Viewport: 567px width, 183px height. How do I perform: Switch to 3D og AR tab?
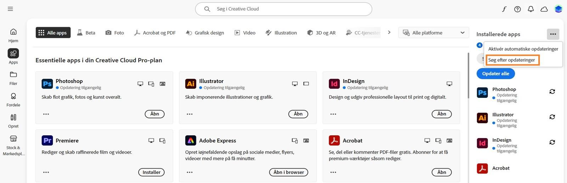coord(321,33)
